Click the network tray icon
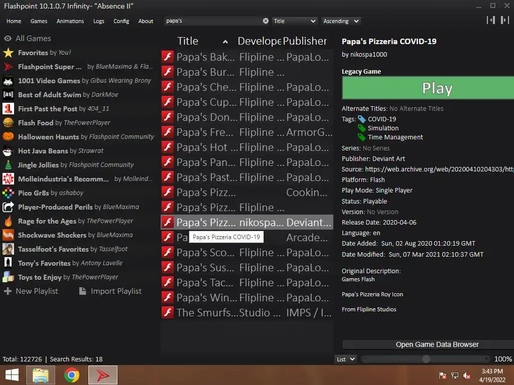The height and width of the screenshot is (385, 514). click(455, 375)
